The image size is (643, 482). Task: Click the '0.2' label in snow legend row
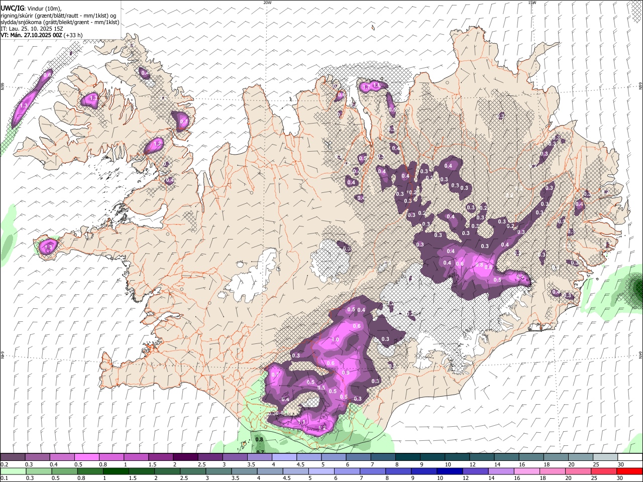(5, 464)
